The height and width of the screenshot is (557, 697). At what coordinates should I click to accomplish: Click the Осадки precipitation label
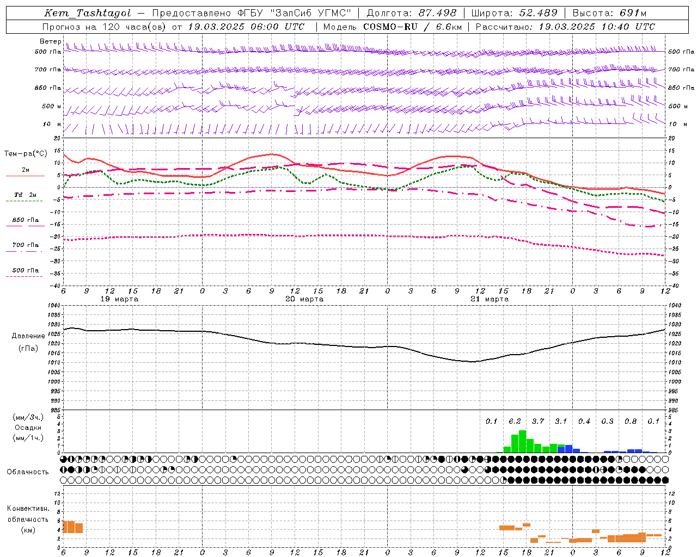(x=28, y=428)
